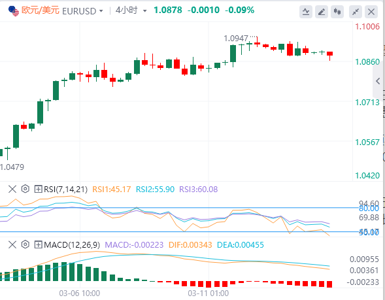
Task: Select the drawing pencil tool
Action: [322, 12]
